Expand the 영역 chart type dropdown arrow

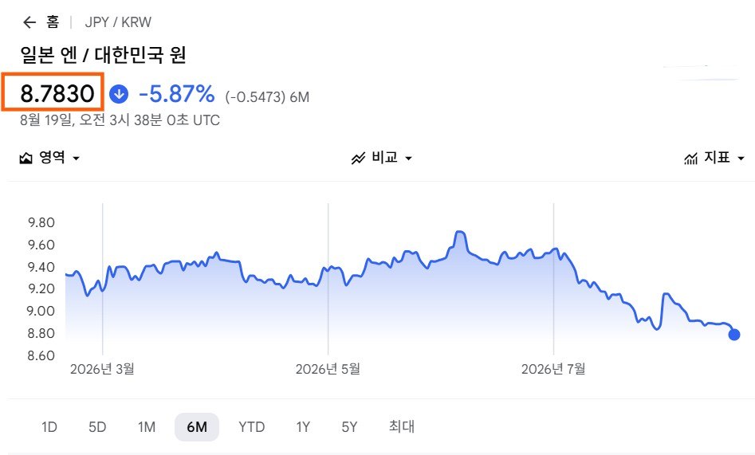pyautogui.click(x=76, y=158)
